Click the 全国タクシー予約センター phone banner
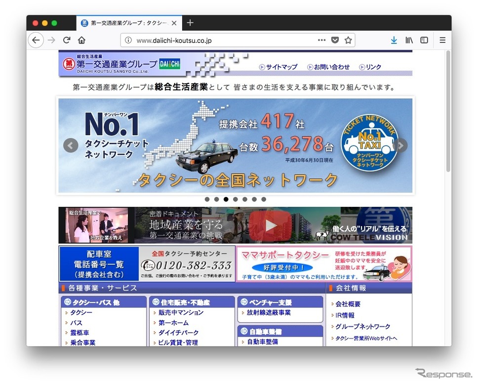The image size is (478, 384). pos(187,264)
